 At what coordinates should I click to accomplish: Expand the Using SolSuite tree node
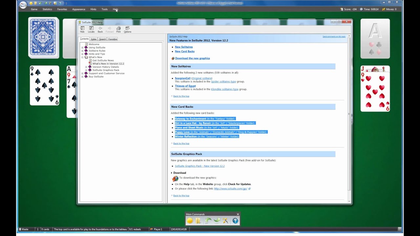coord(82,48)
